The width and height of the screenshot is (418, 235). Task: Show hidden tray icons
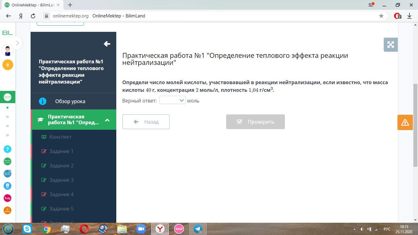pyautogui.click(x=354, y=229)
